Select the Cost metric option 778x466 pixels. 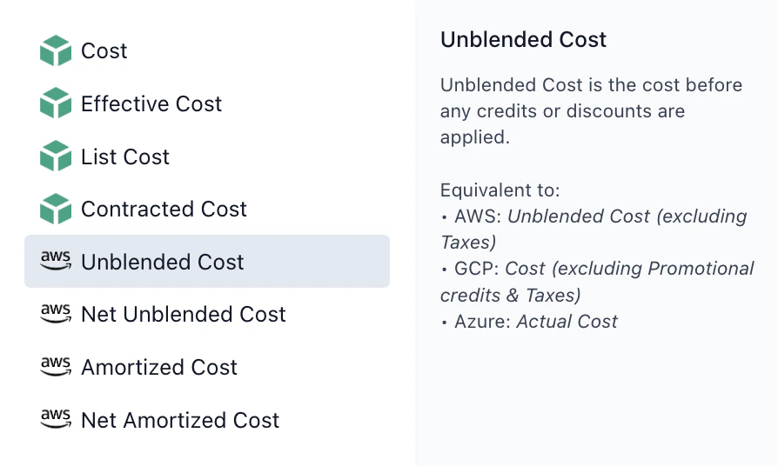pos(104,51)
